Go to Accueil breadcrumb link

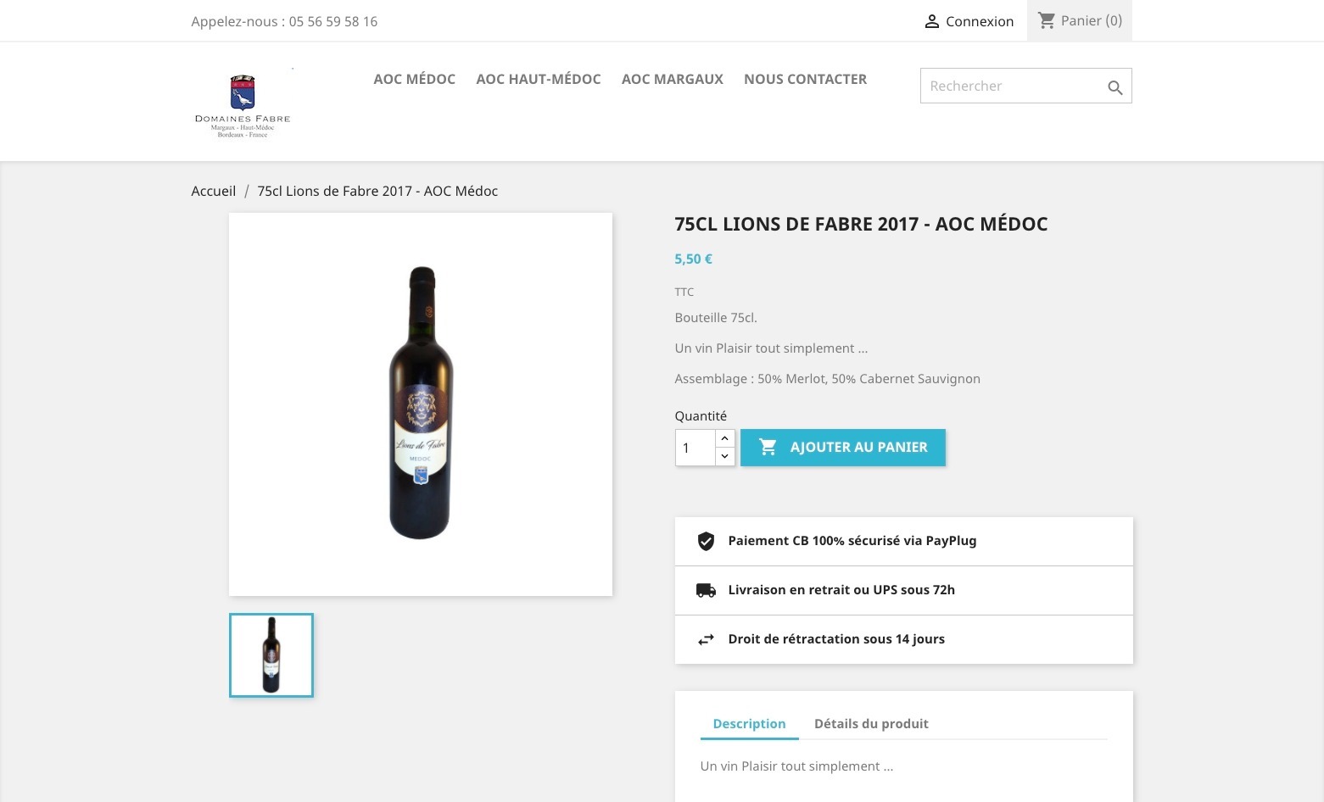(x=213, y=191)
